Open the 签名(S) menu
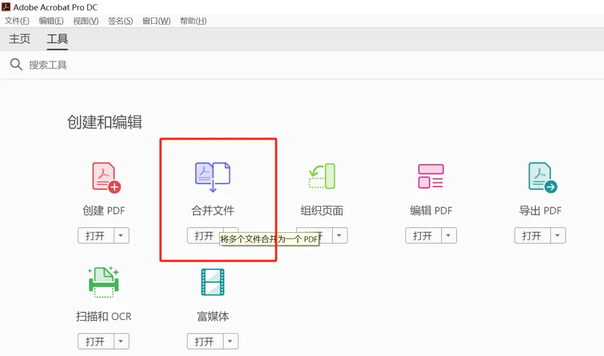 coord(121,21)
